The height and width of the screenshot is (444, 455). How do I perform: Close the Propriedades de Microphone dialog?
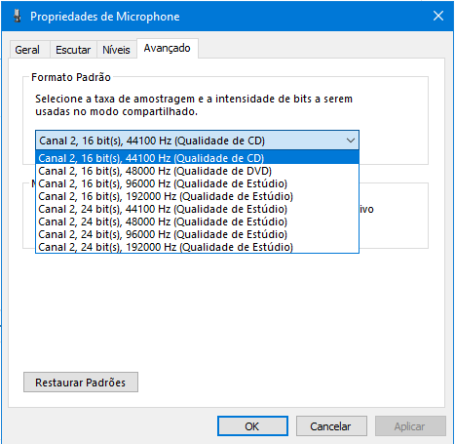(438, 16)
